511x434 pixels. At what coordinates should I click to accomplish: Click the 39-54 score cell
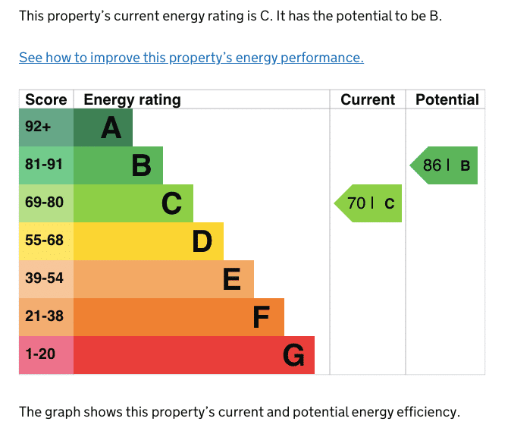pyautogui.click(x=46, y=279)
